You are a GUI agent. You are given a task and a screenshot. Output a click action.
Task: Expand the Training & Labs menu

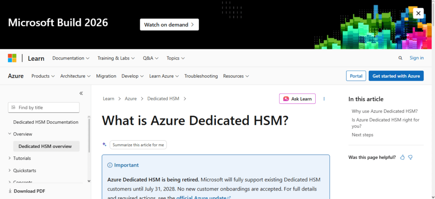click(116, 58)
